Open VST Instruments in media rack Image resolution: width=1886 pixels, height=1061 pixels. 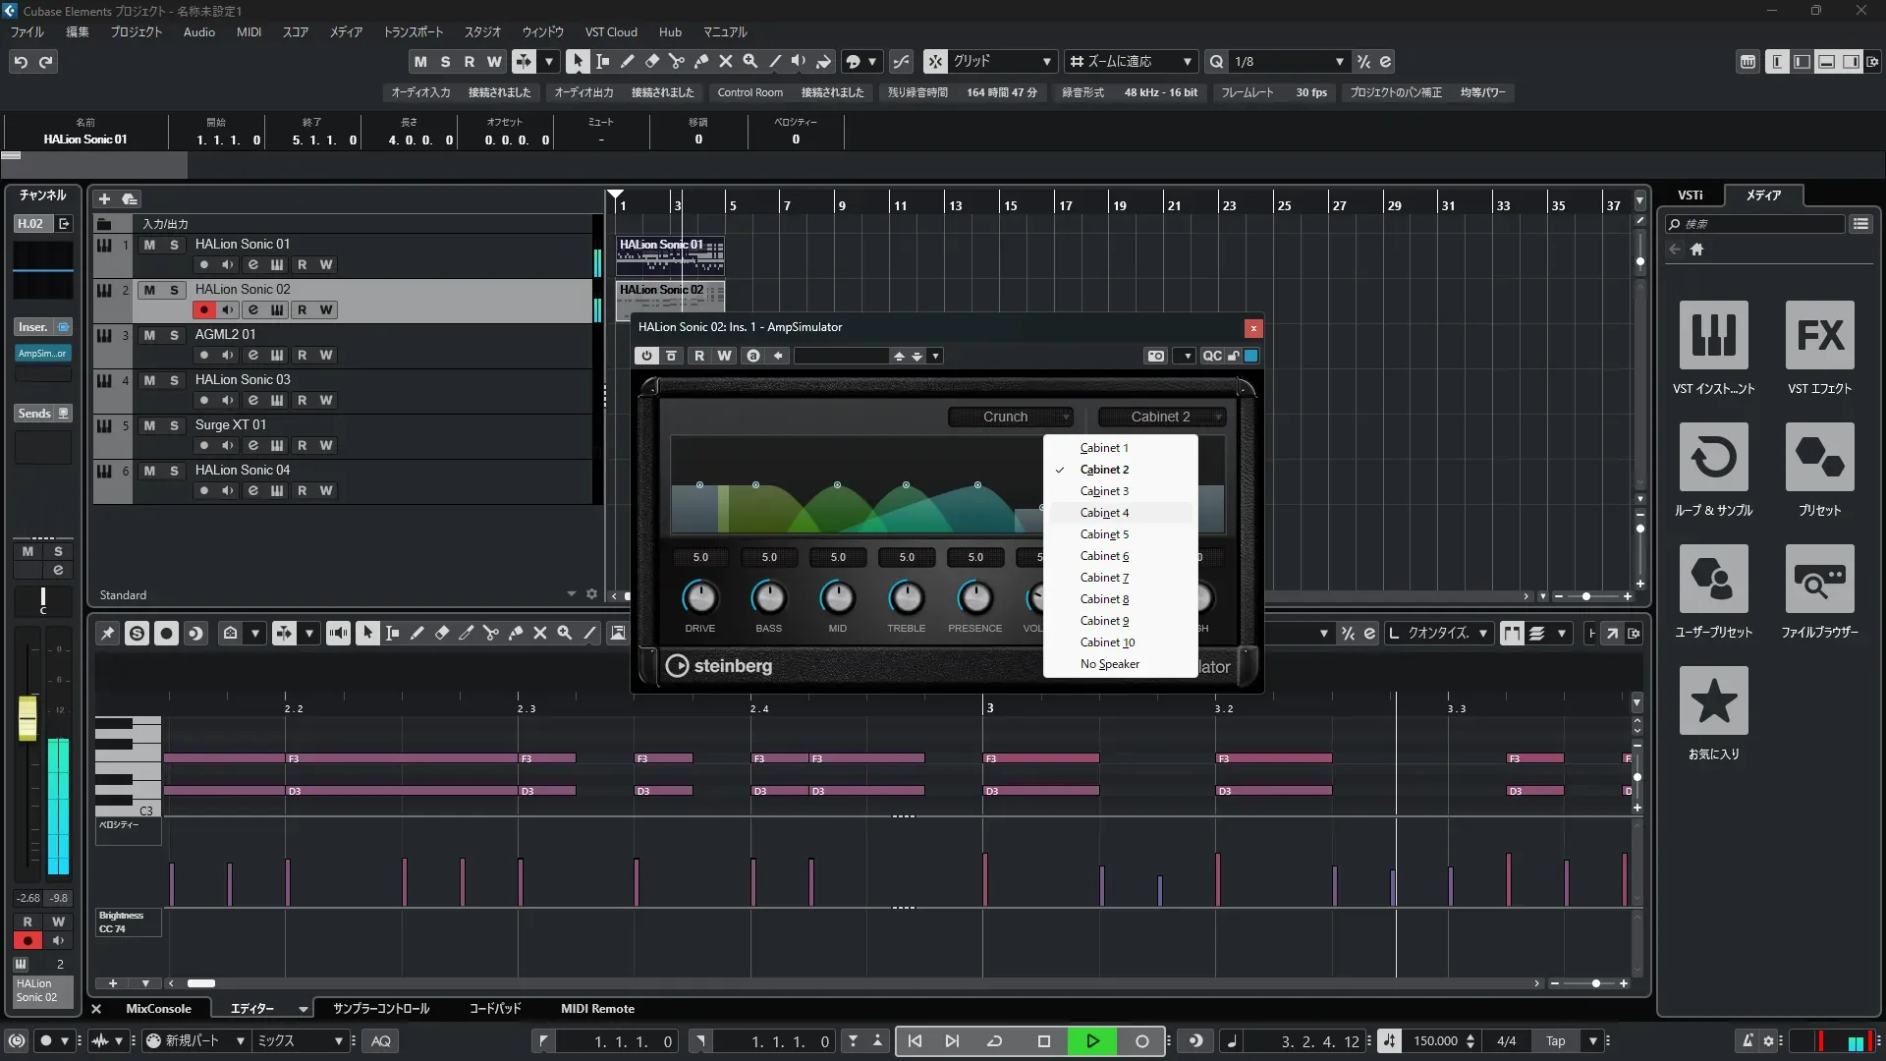point(1713,336)
